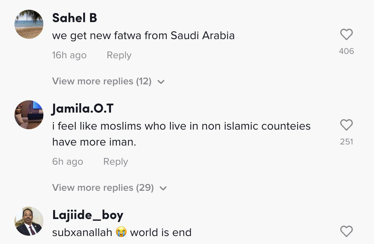
Task: Reply to Jamila.O.T's comment
Action: [x=116, y=162]
